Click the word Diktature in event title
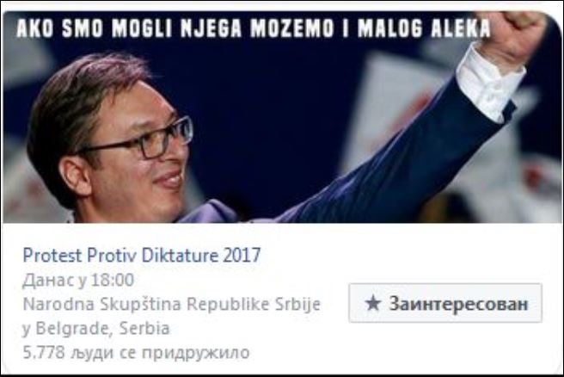The width and height of the screenshot is (564, 377). [180, 256]
